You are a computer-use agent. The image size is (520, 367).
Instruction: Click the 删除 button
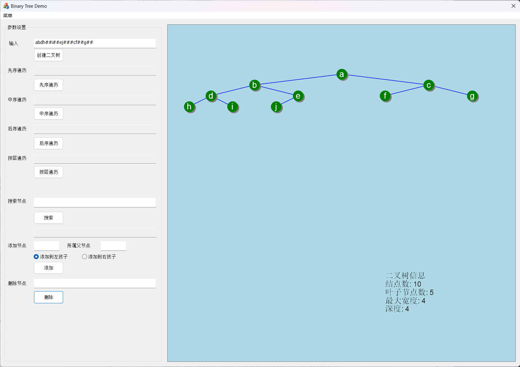pos(49,297)
